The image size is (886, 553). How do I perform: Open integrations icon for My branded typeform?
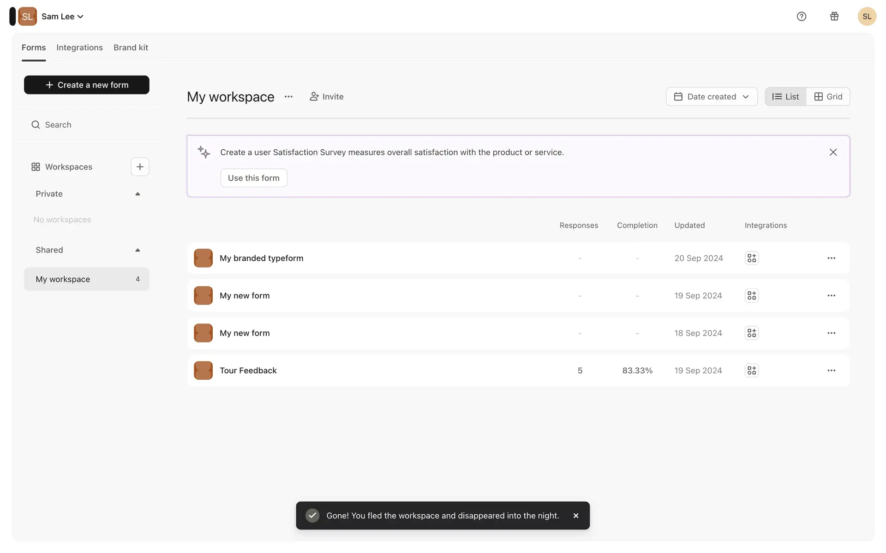click(x=752, y=258)
